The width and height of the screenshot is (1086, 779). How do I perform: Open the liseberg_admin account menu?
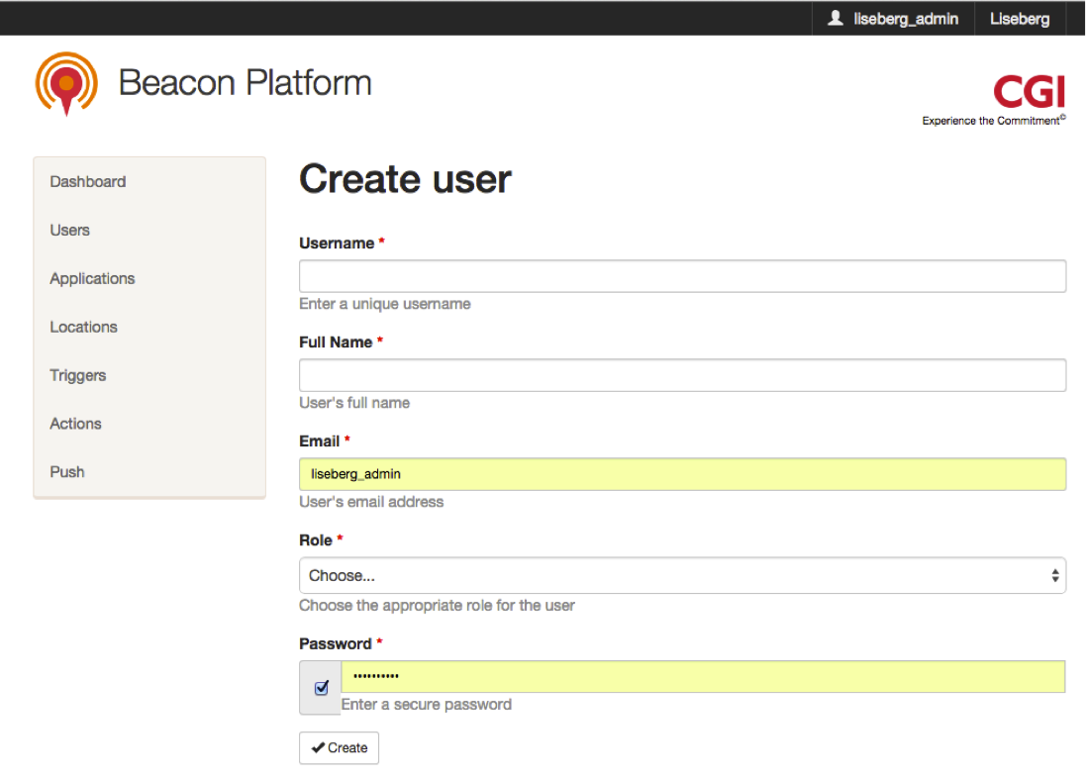pyautogui.click(x=894, y=19)
